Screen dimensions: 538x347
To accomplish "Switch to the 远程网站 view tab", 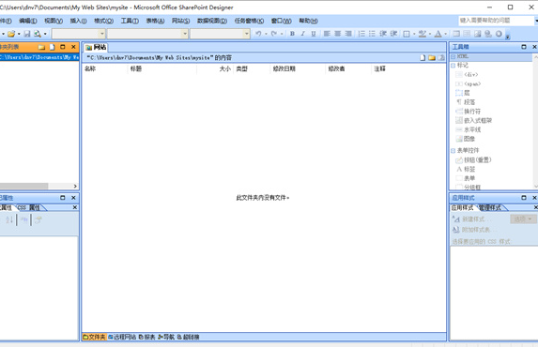I will pos(122,337).
